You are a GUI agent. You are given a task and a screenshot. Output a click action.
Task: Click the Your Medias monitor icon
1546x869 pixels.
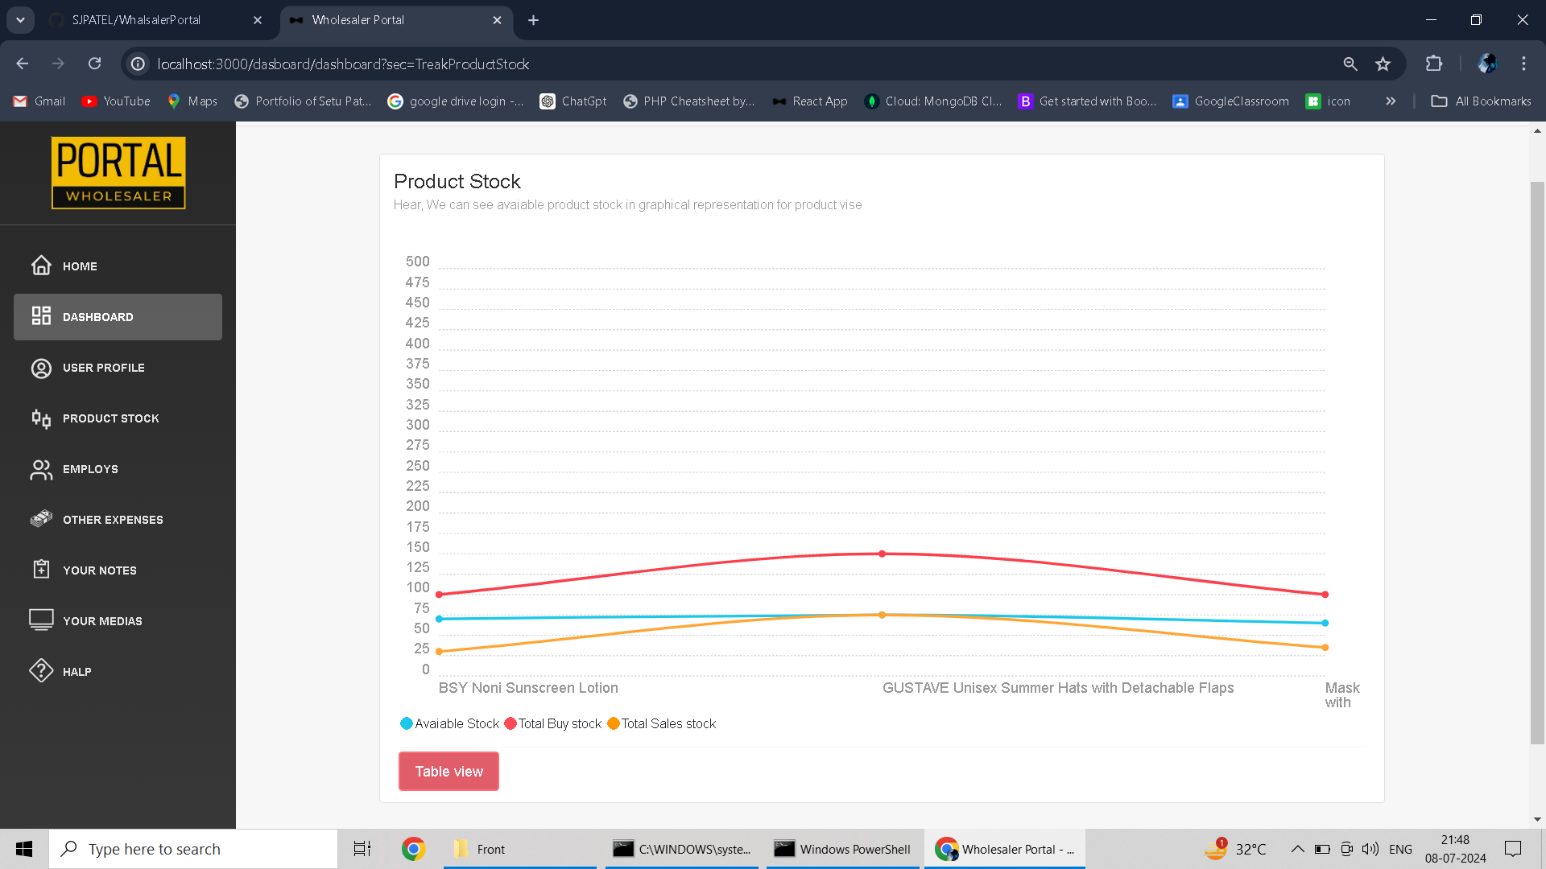point(41,620)
